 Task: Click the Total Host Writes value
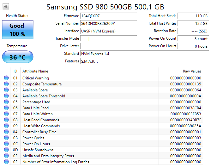pyautogui.click(x=193, y=23)
